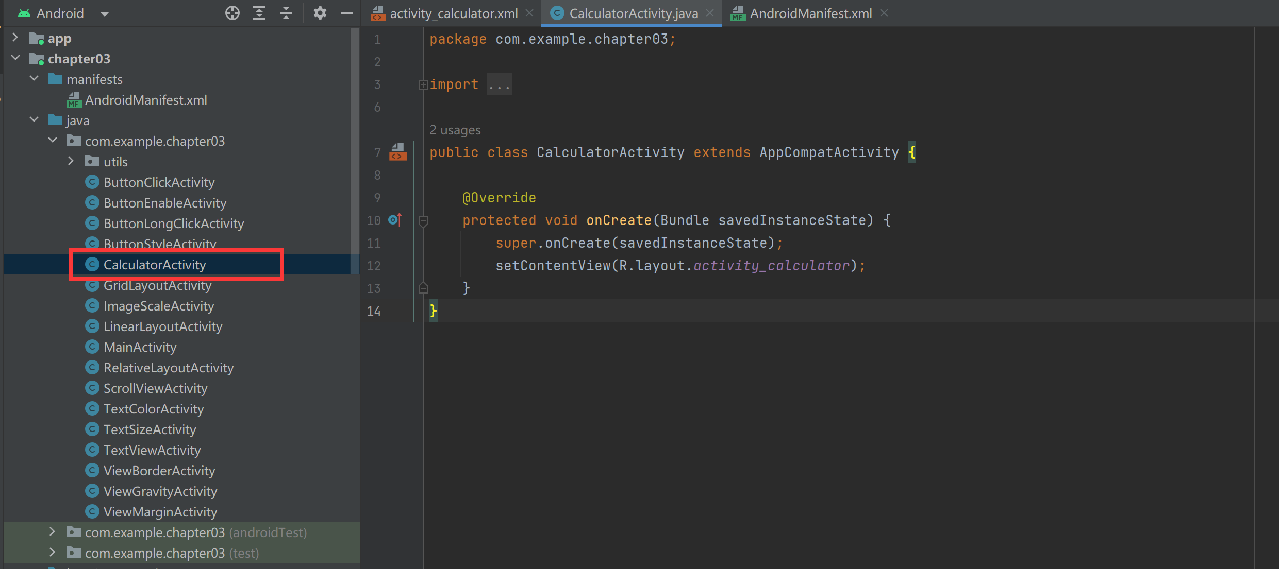
Task: Expand the com.example.chapter03 (androidTest) package
Action: (x=52, y=532)
